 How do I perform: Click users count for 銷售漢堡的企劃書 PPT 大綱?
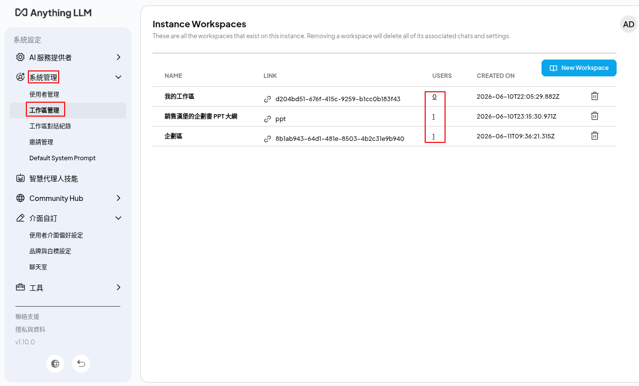pyautogui.click(x=434, y=116)
